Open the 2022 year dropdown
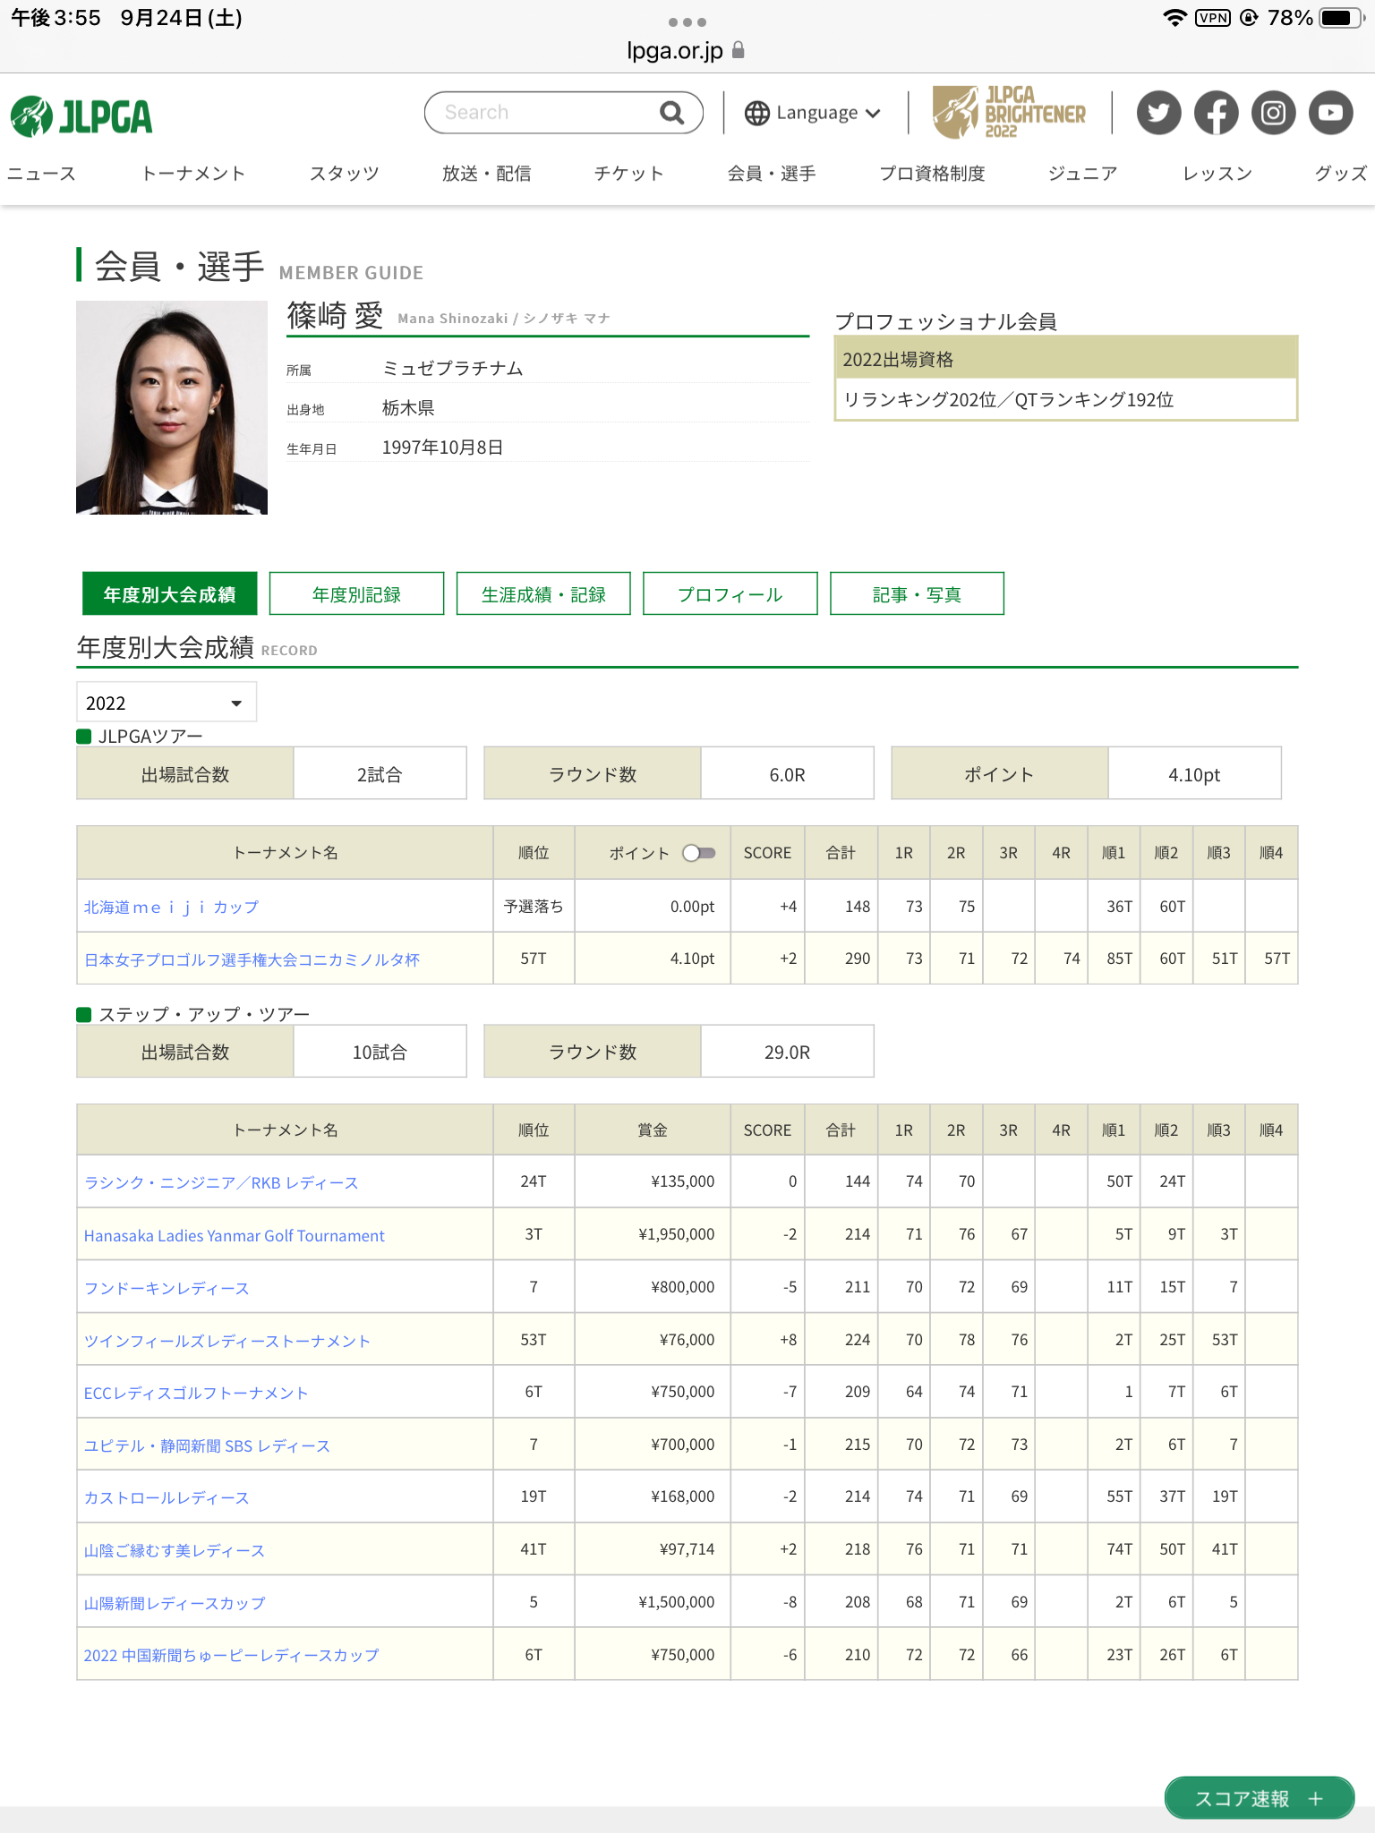 167,703
